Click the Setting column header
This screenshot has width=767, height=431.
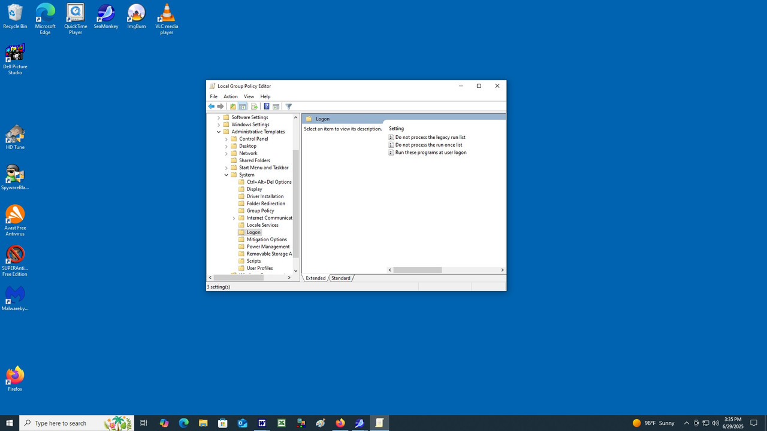(x=396, y=129)
